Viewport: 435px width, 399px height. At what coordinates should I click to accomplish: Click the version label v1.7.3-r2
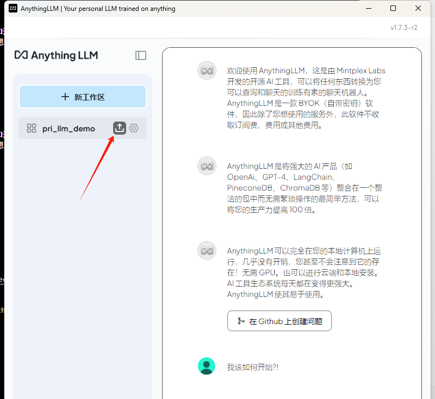404,27
